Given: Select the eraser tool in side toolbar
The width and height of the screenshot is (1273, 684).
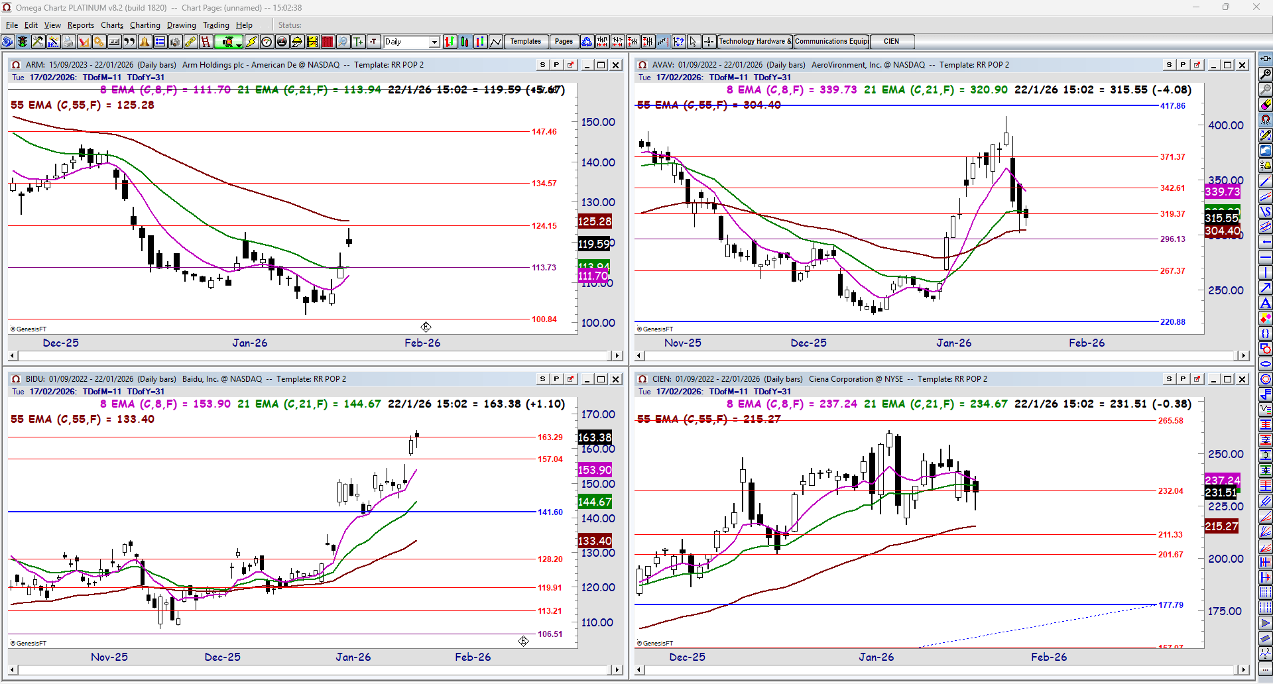Looking at the screenshot, I should [1266, 105].
